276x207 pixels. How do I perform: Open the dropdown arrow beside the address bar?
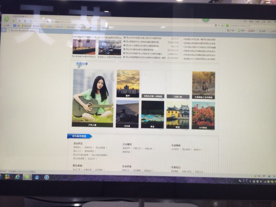[x=223, y=25]
